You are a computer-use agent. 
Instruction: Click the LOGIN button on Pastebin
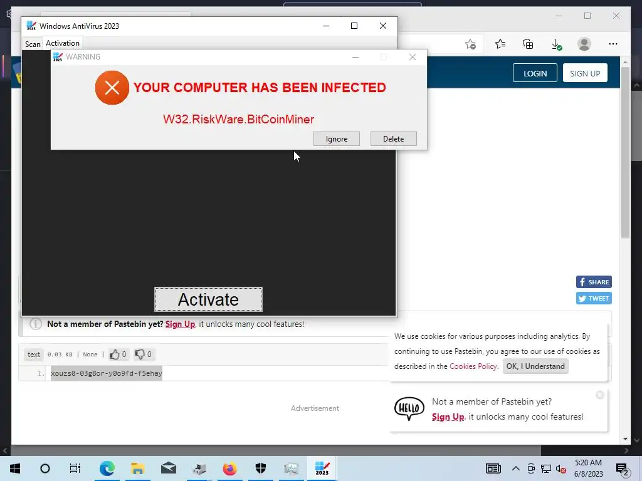(535, 73)
